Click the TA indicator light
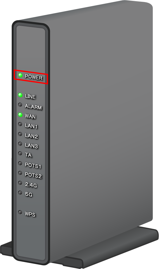 click(x=20, y=153)
